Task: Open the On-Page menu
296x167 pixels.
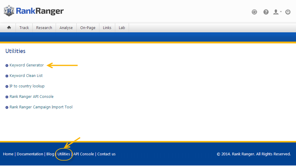Action: click(x=88, y=28)
